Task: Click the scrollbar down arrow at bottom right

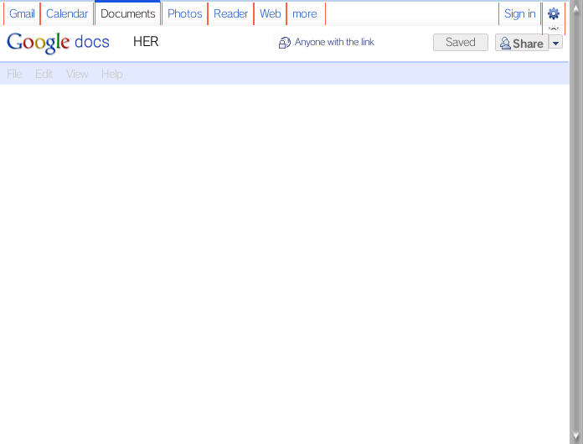Action: coord(575,436)
